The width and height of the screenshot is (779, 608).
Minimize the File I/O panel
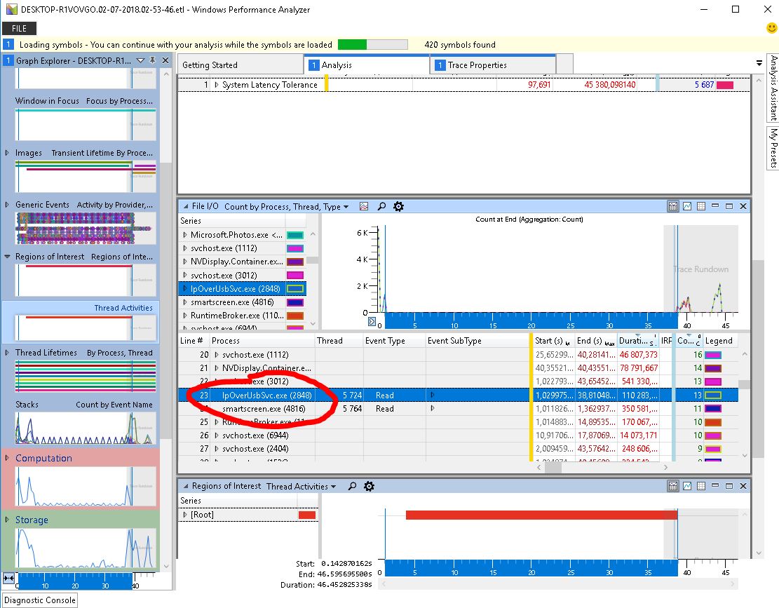715,206
